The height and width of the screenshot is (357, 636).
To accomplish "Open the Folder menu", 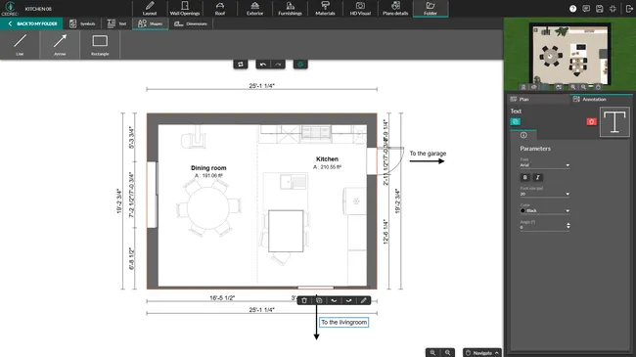I will 431,9.
